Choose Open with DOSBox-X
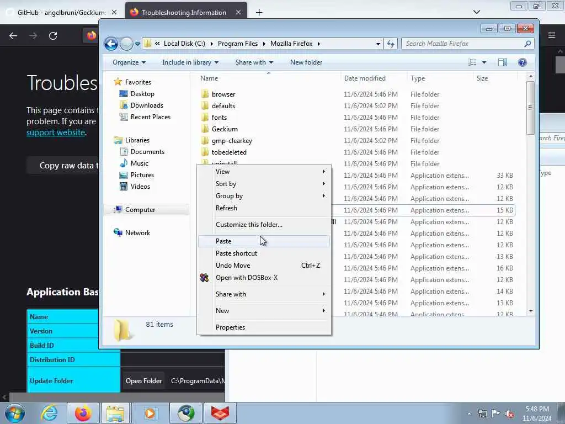565x424 pixels. [x=264, y=278]
